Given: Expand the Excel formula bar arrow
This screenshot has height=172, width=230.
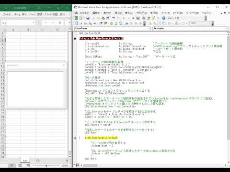Looking at the screenshot, I should point(69,23).
